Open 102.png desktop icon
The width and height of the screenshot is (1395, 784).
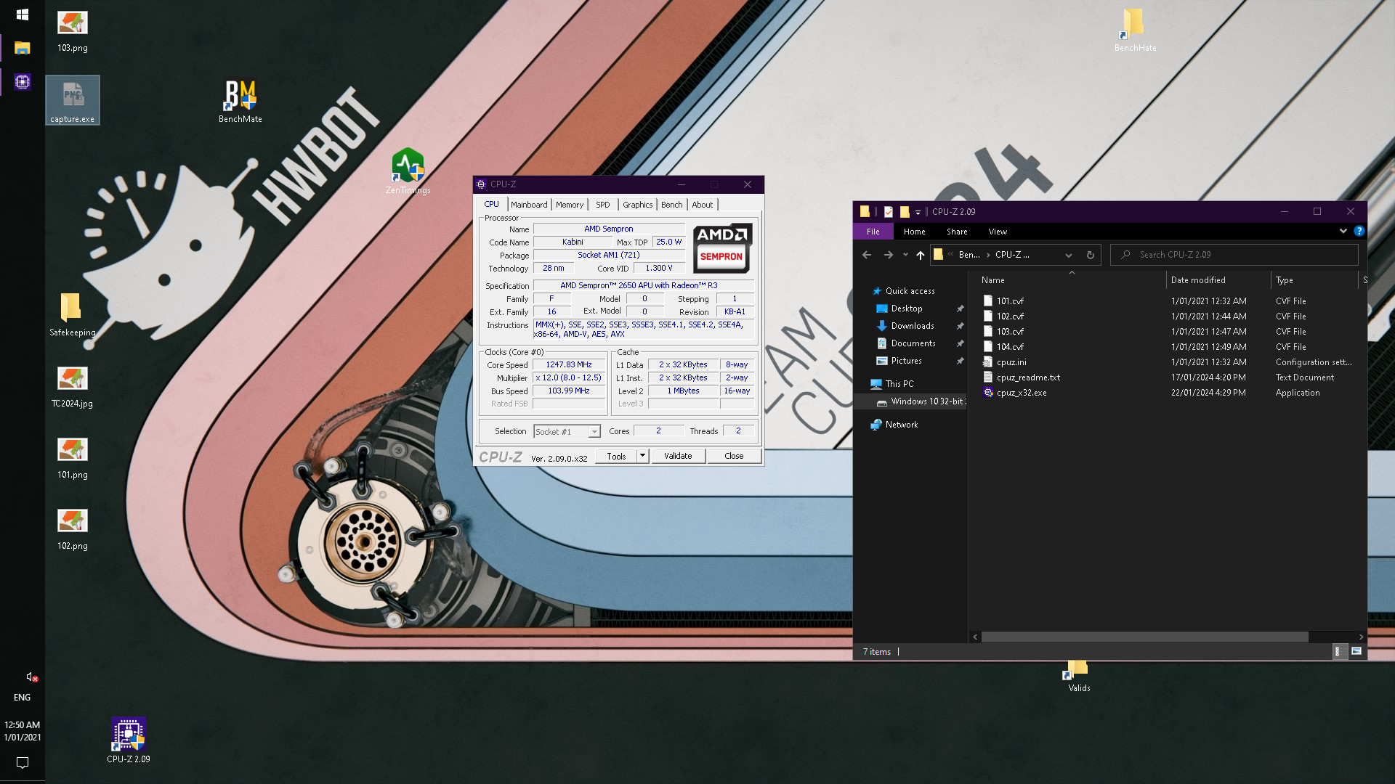(73, 528)
